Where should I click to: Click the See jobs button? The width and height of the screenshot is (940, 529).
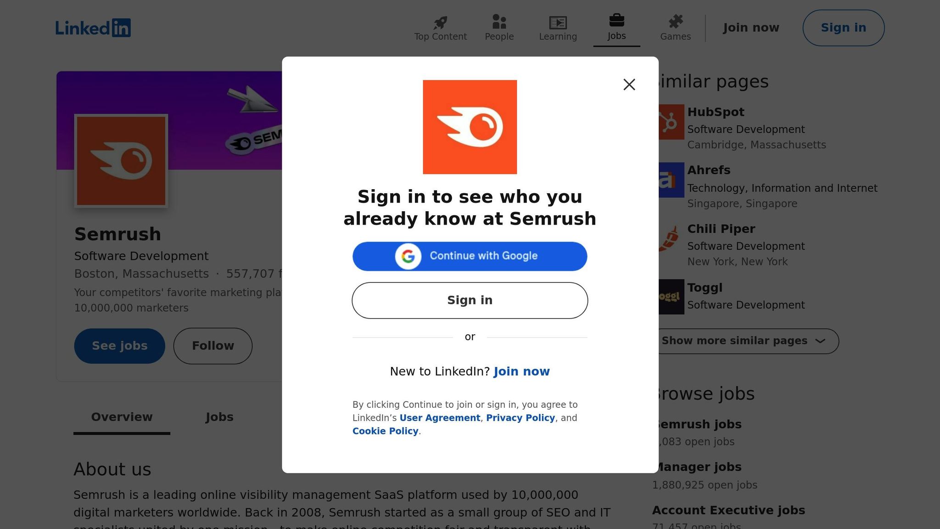119,346
